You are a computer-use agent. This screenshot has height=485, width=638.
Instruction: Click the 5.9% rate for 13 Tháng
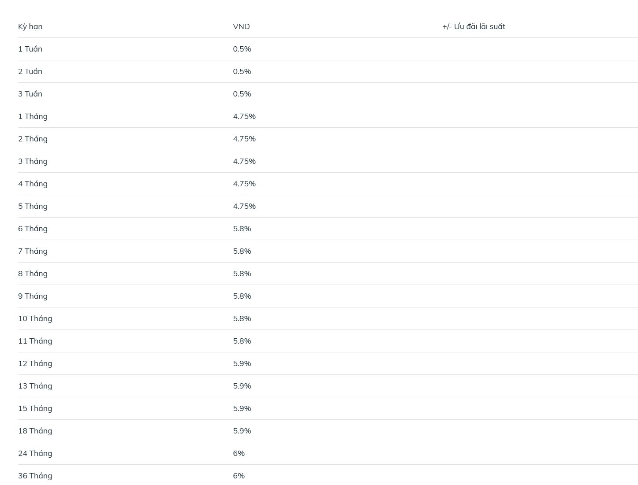pyautogui.click(x=242, y=386)
